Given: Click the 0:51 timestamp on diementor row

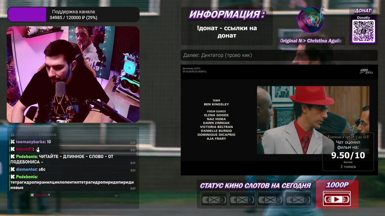Looking at the screenshot, I should [x=133, y=170].
